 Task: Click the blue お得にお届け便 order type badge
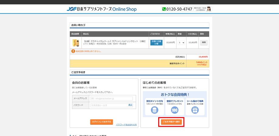(x=156, y=43)
